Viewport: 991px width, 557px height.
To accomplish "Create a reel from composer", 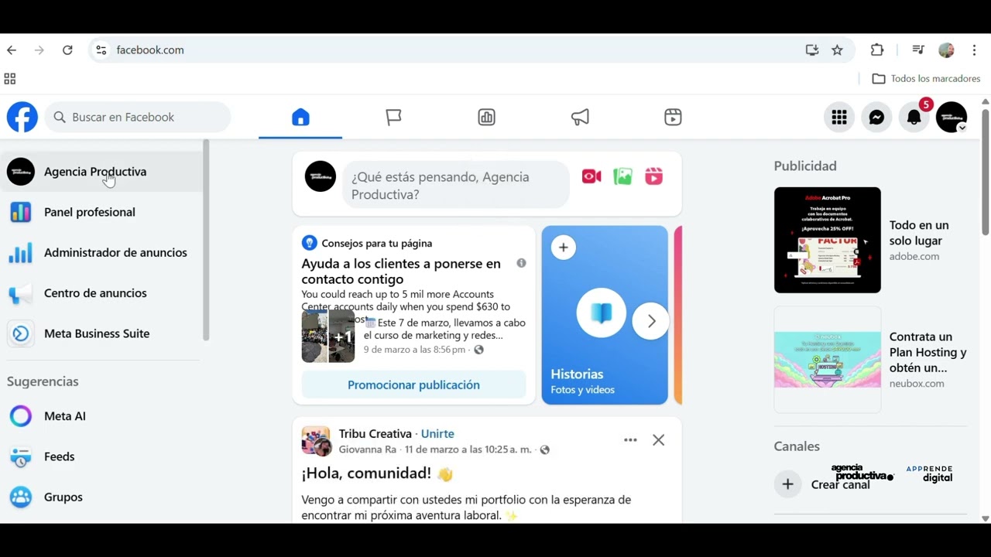I will coord(653,177).
